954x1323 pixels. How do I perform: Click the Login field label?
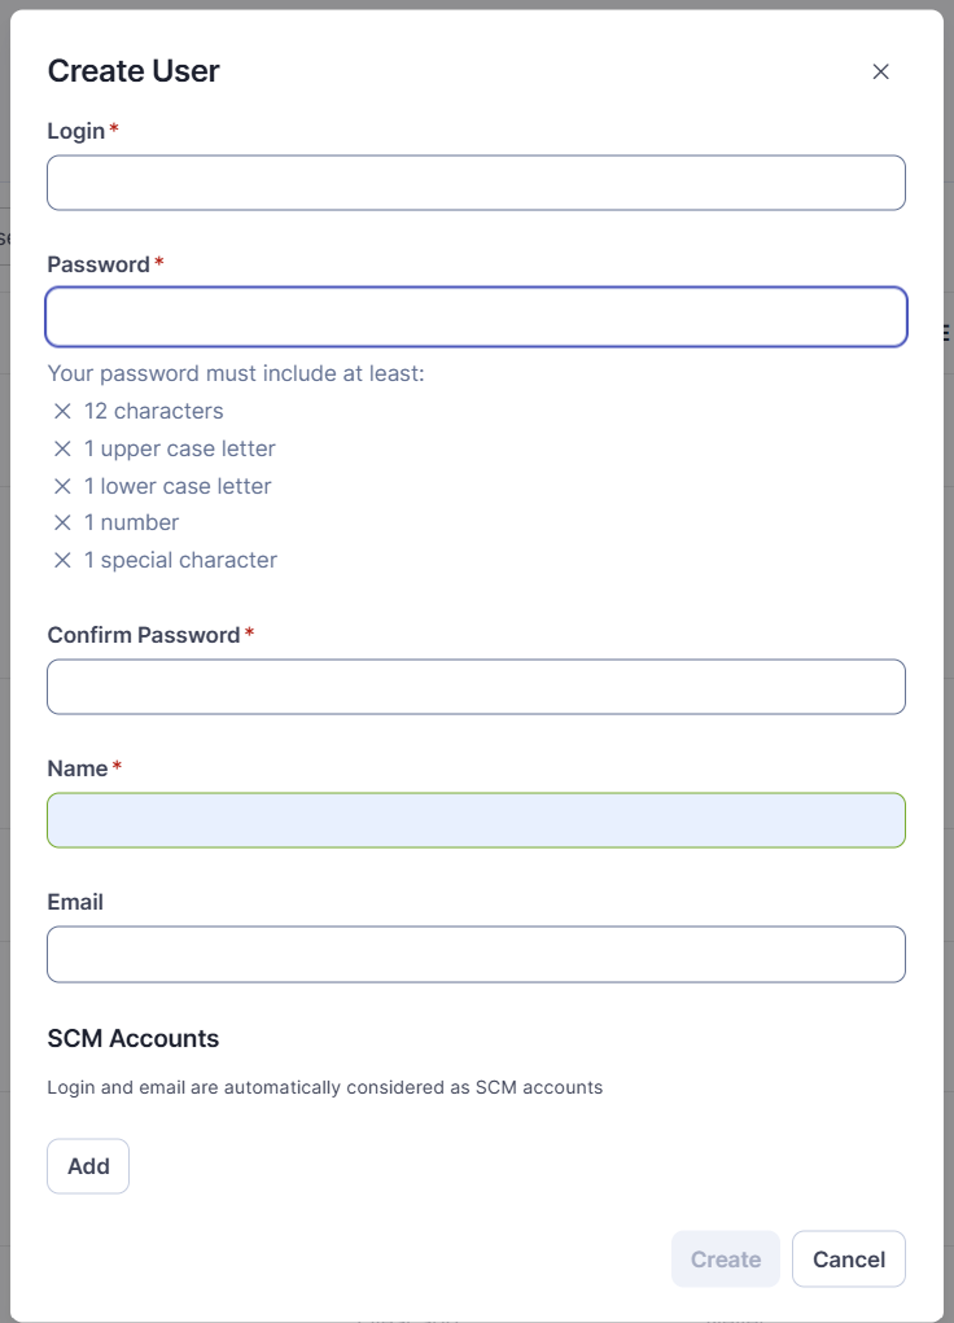76,131
